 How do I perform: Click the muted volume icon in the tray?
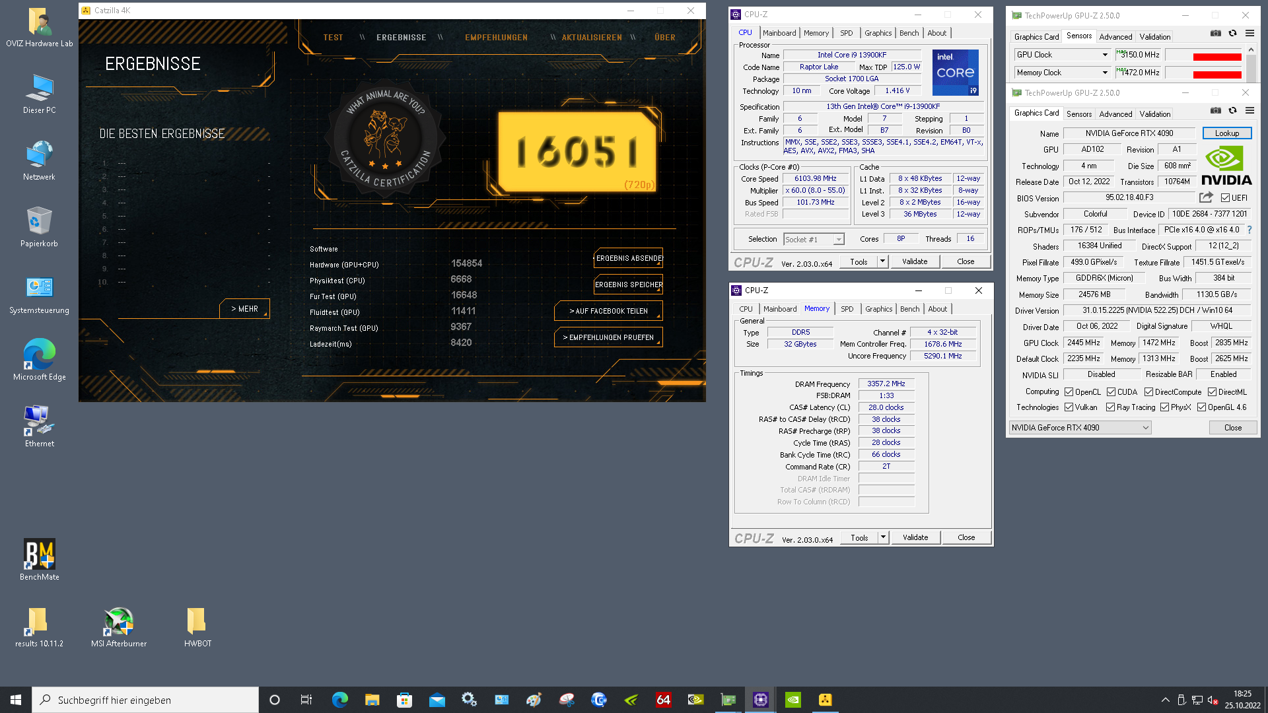(x=1213, y=700)
